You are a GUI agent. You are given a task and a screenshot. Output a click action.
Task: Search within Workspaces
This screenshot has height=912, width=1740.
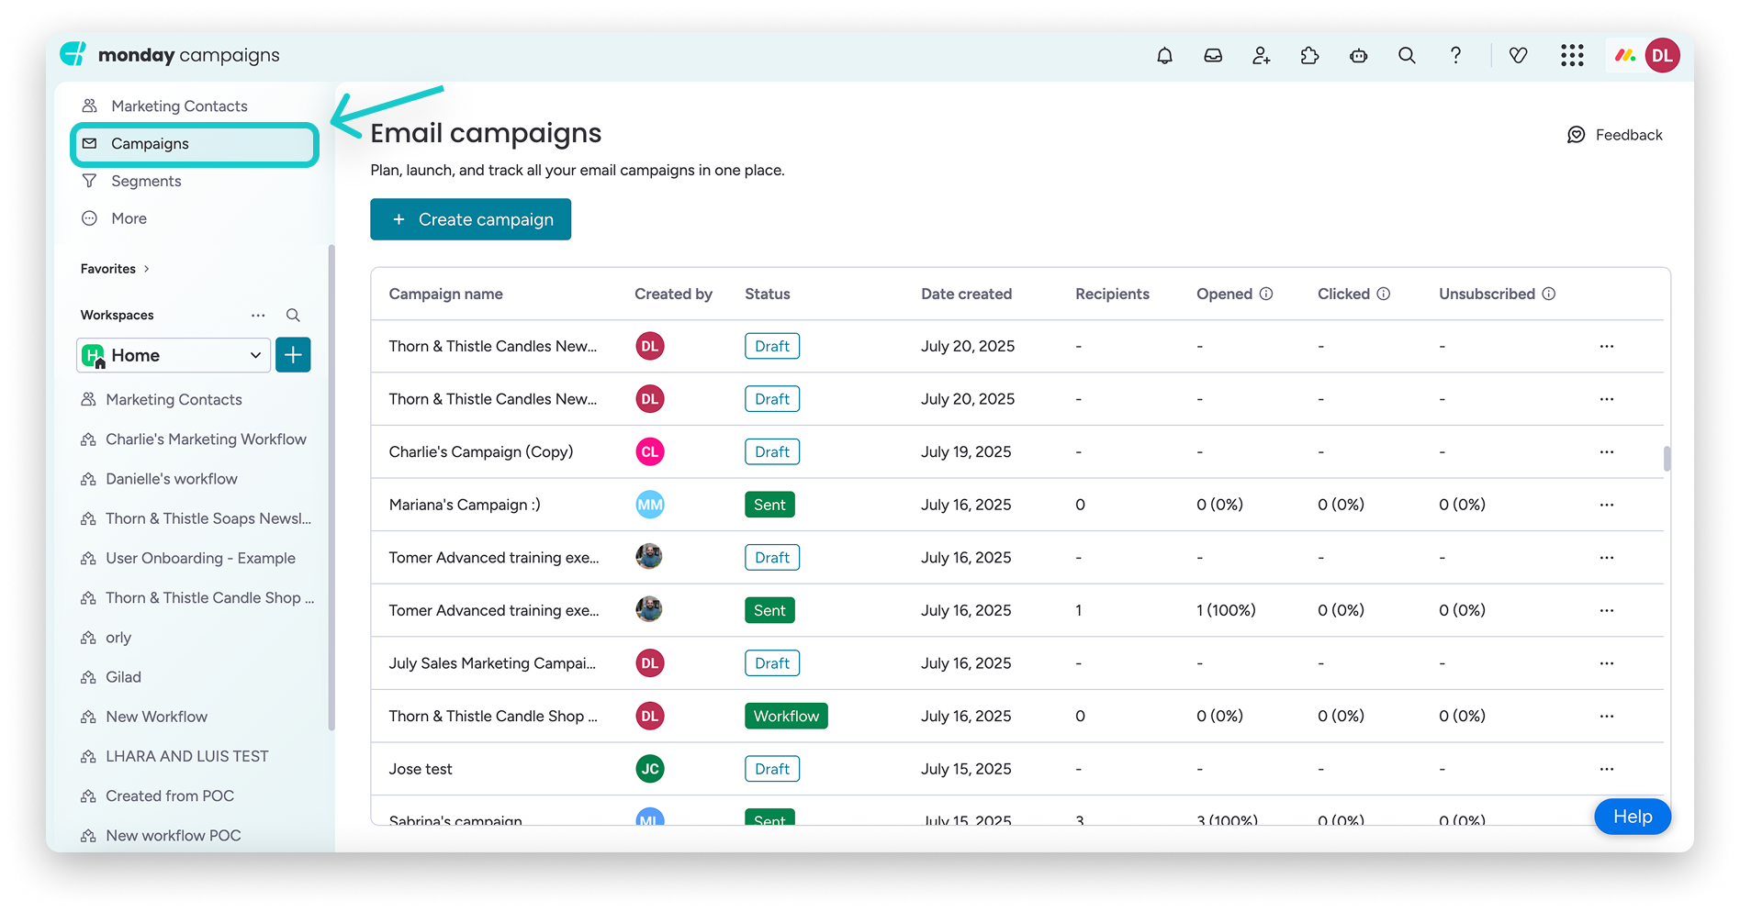coord(293,315)
